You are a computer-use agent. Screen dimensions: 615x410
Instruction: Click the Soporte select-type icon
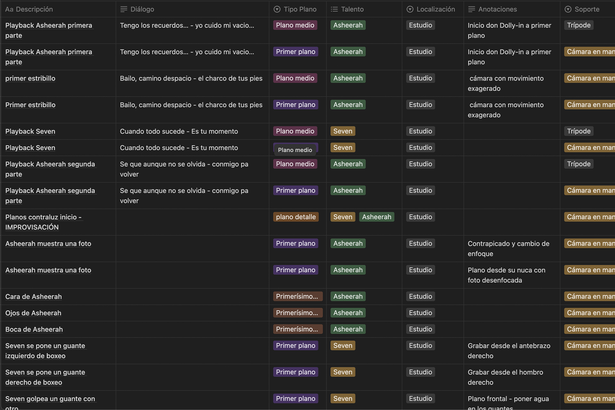568,9
